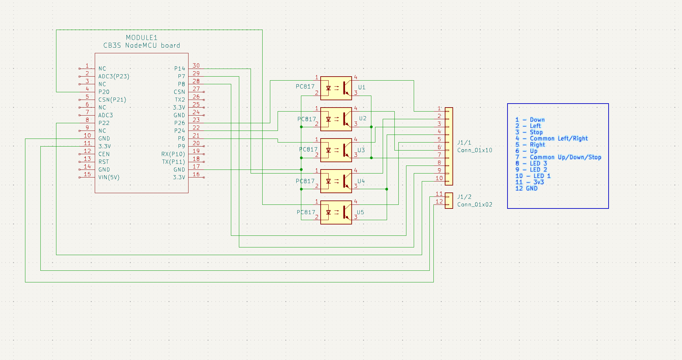The width and height of the screenshot is (682, 360).
Task: Select the U5 optocoupler symbol
Action: click(336, 212)
